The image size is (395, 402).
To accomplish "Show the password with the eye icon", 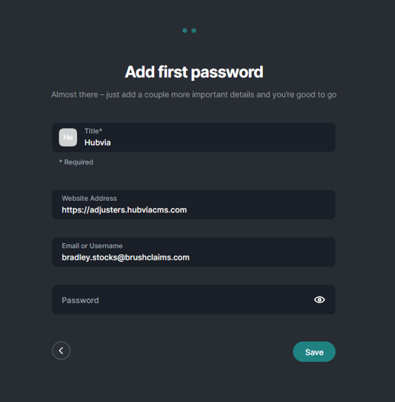I will [320, 299].
